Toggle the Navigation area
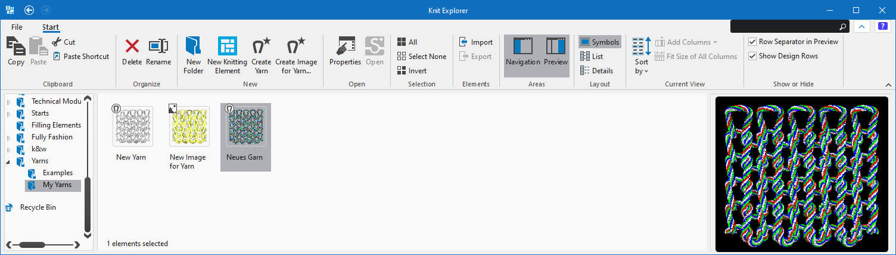896x255 pixels. 522,51
